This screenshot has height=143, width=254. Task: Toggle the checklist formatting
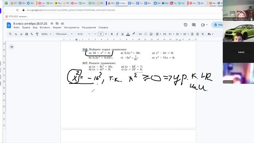(170, 34)
